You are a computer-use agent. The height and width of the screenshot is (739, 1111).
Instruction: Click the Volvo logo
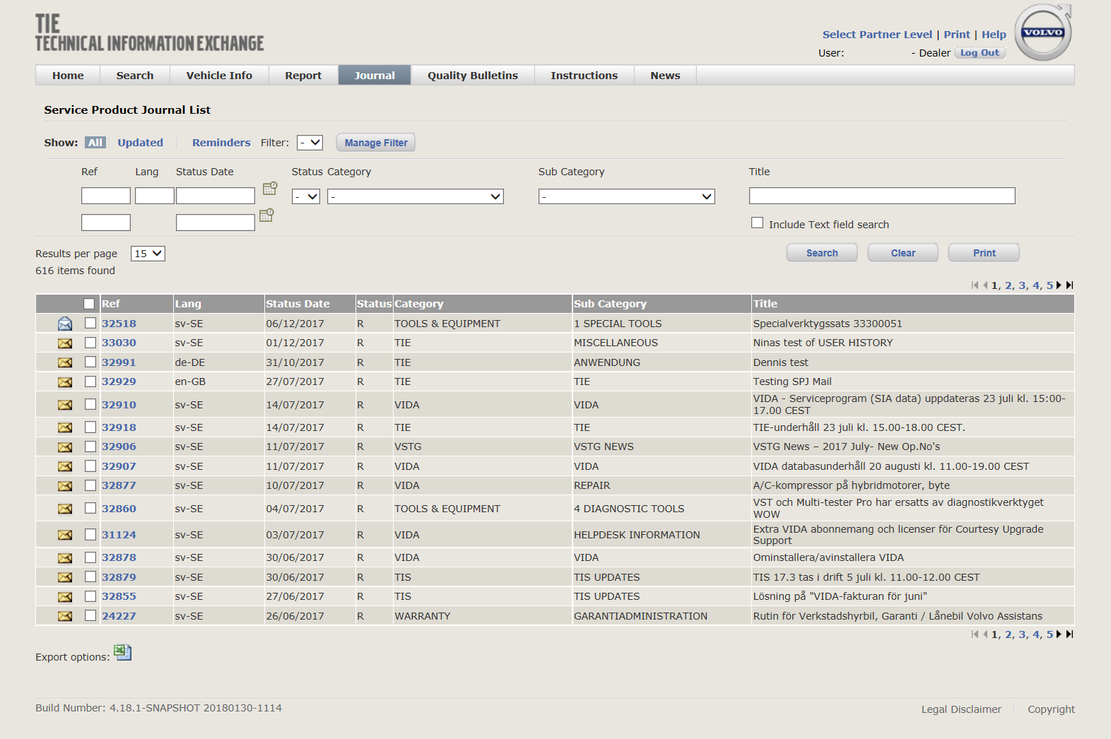point(1043,32)
